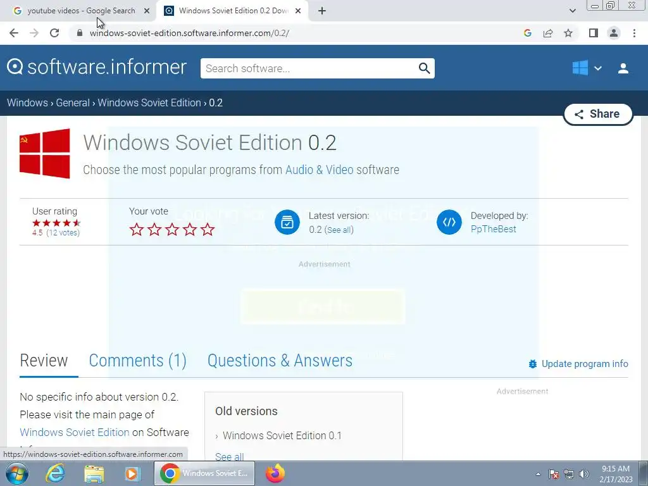Click the Action Center flag icon

click(554, 474)
